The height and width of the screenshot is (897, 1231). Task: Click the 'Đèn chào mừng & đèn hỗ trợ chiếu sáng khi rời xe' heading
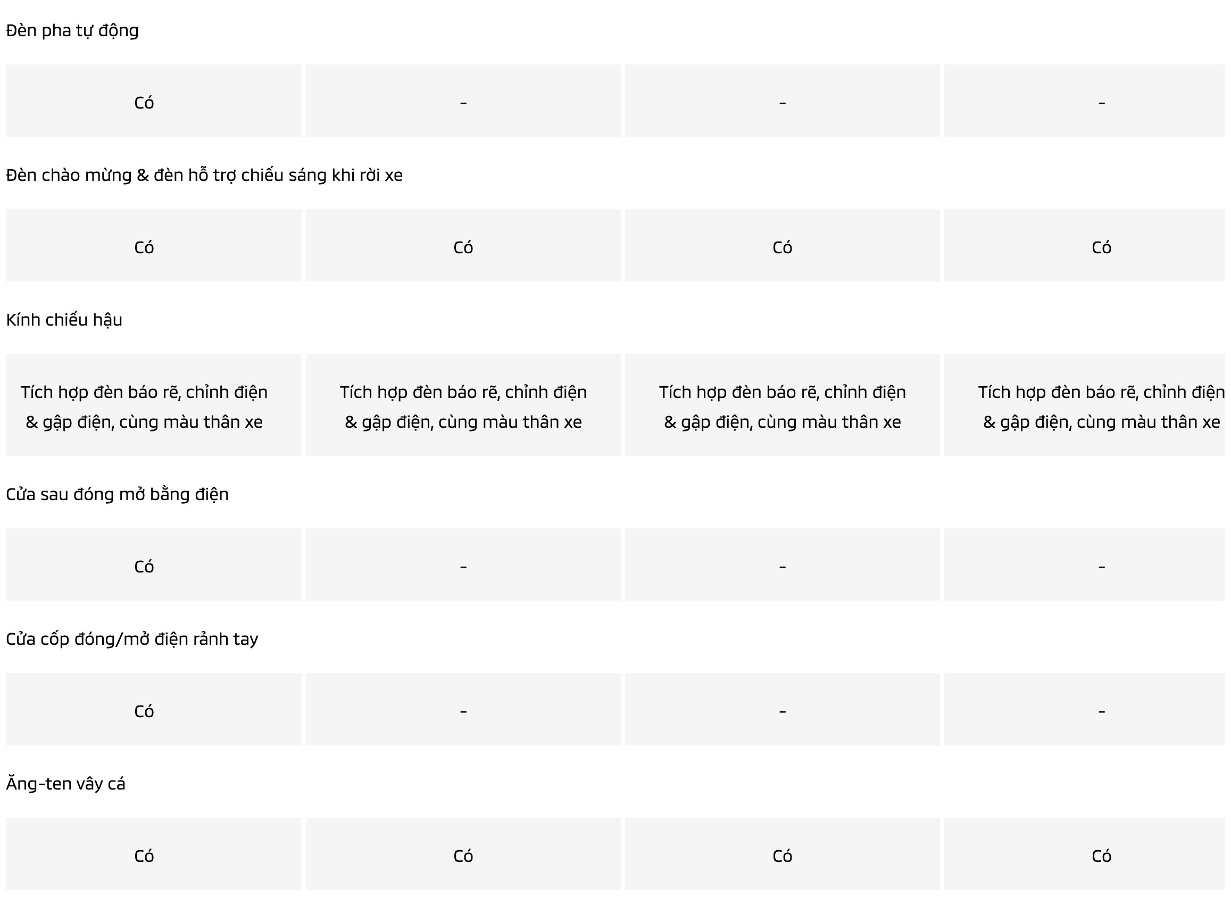204,175
